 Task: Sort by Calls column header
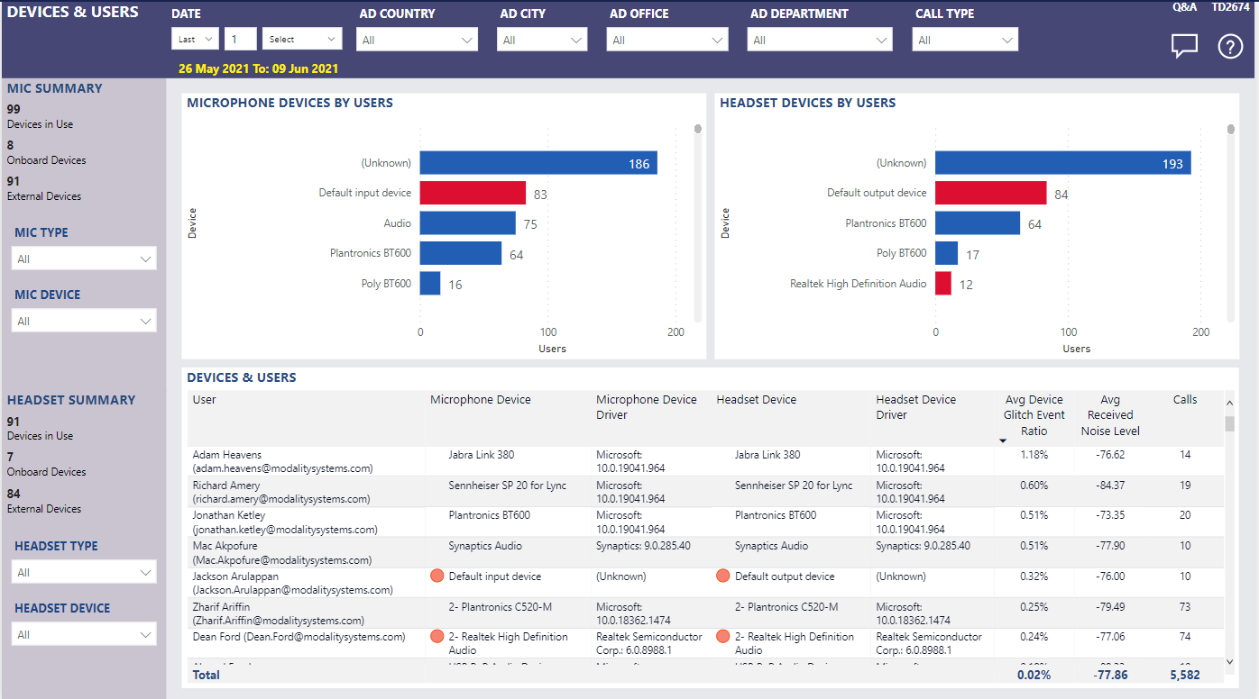pyautogui.click(x=1185, y=400)
